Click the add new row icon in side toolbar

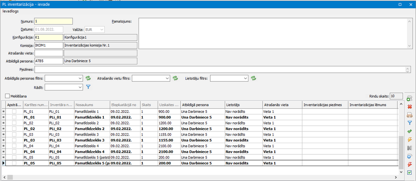[x=409, y=99]
